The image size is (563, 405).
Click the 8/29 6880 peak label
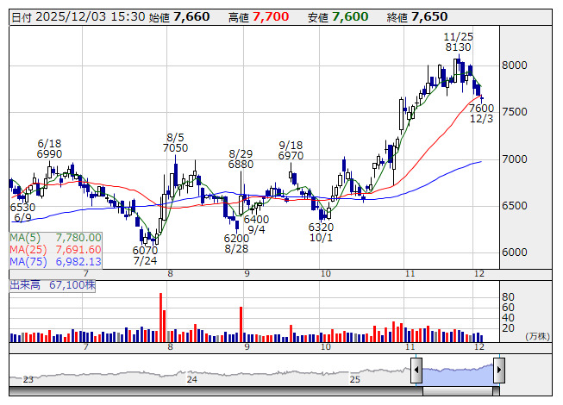point(241,159)
